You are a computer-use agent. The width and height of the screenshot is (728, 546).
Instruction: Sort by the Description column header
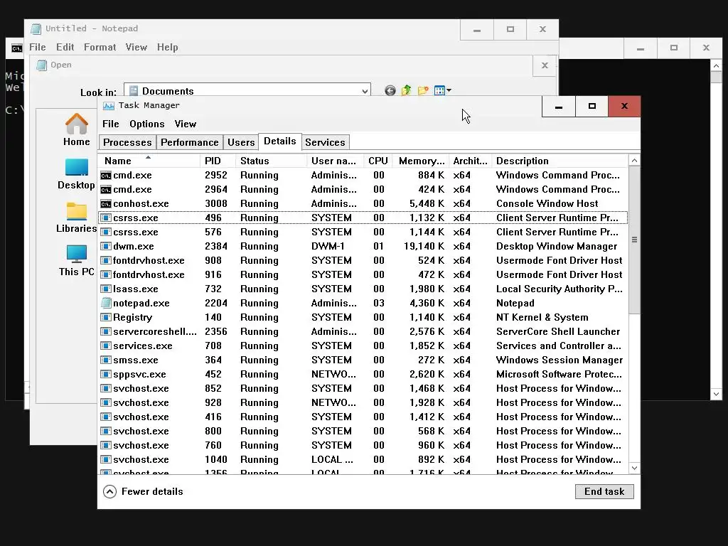(560, 161)
